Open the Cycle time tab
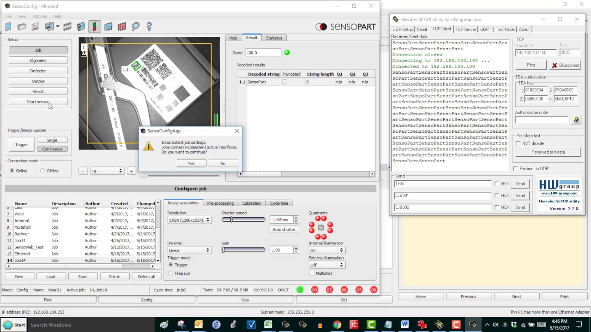 click(x=279, y=203)
